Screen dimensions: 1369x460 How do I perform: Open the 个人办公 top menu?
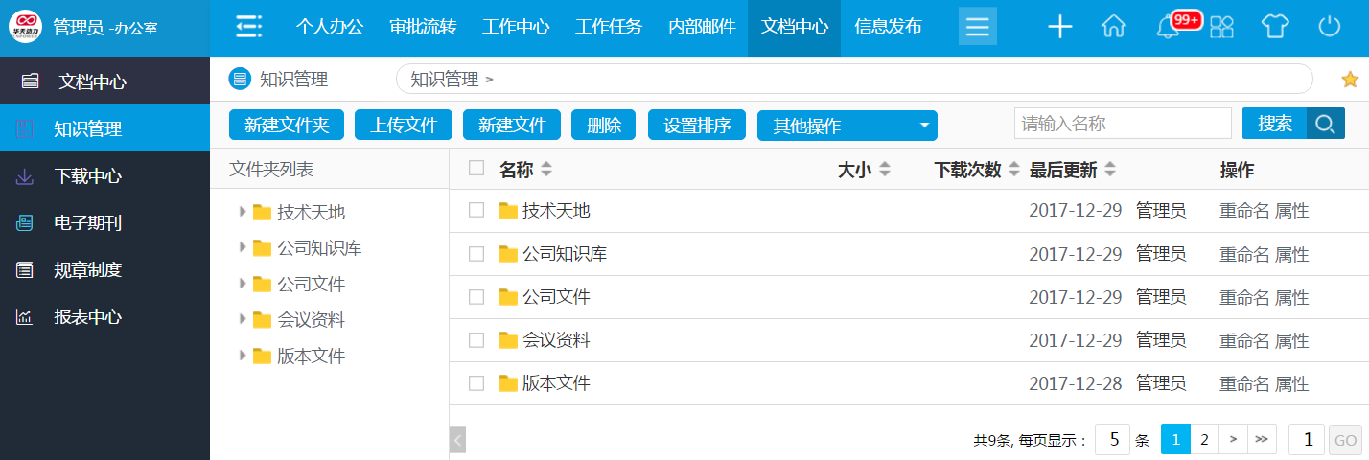click(x=330, y=27)
